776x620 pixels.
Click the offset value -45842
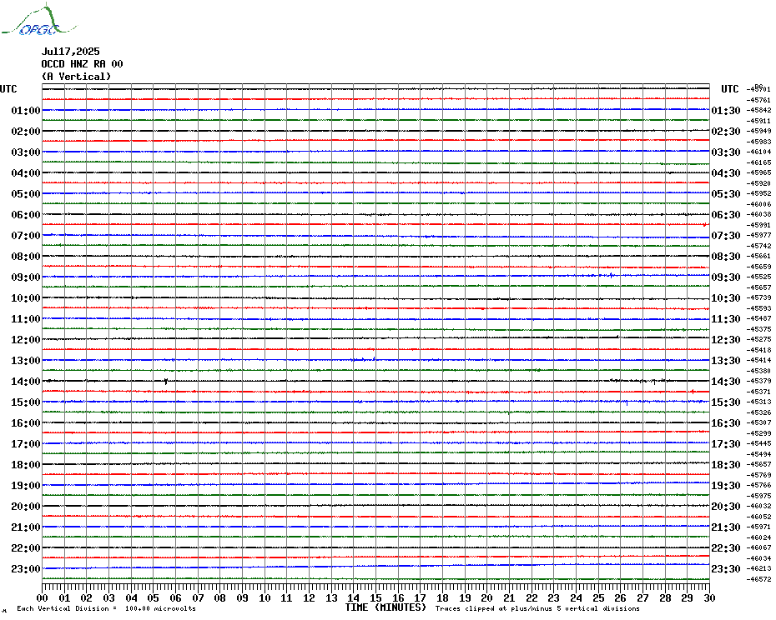[x=758, y=110]
